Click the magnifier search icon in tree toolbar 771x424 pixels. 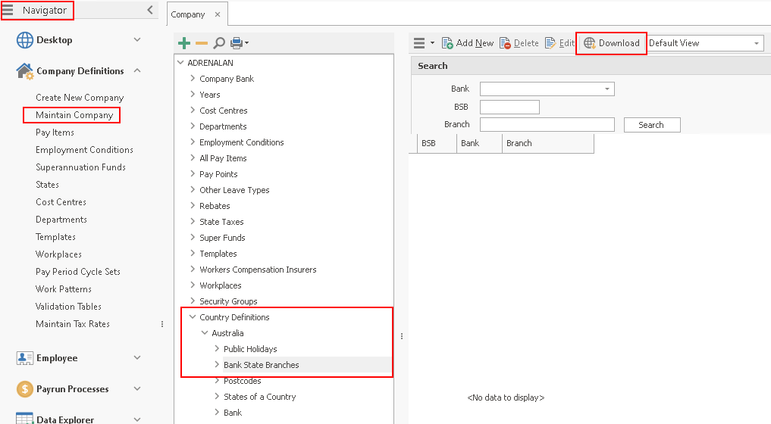point(219,43)
